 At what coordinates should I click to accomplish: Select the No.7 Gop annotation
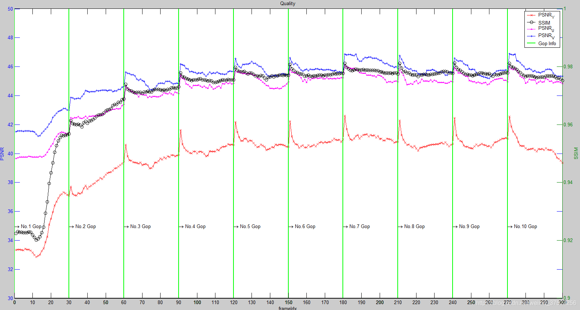356,227
